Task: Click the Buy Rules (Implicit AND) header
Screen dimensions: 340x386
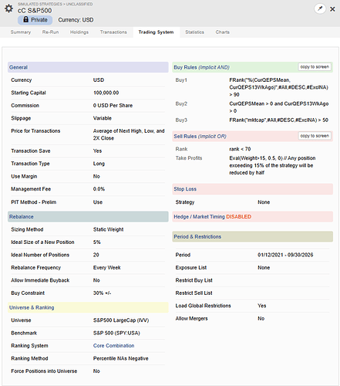Action: pos(253,67)
